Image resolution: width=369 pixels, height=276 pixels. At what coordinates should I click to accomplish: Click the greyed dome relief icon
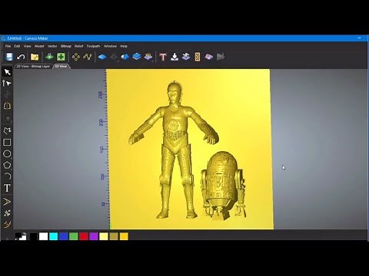tap(114, 57)
